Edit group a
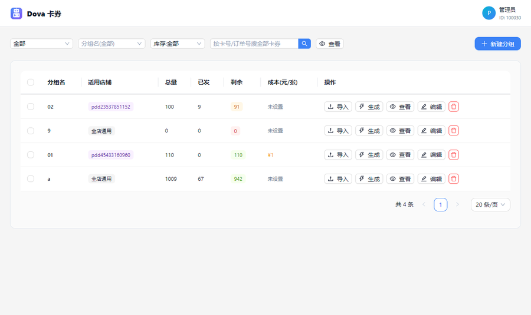This screenshot has height=315, width=531. pos(431,179)
